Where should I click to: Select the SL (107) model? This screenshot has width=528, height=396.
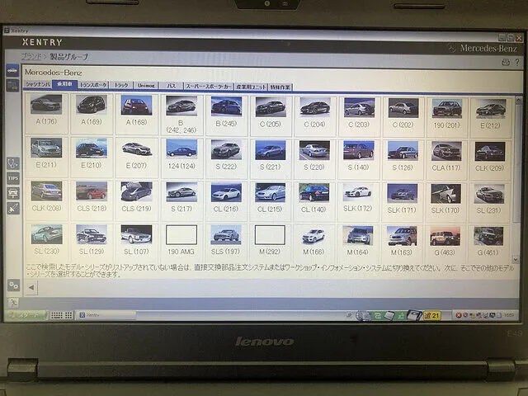click(136, 234)
